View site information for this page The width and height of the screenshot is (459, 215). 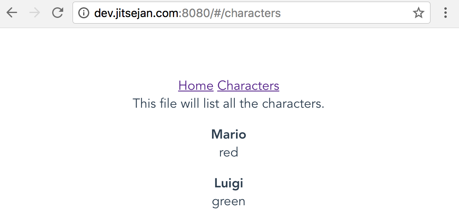pos(84,13)
